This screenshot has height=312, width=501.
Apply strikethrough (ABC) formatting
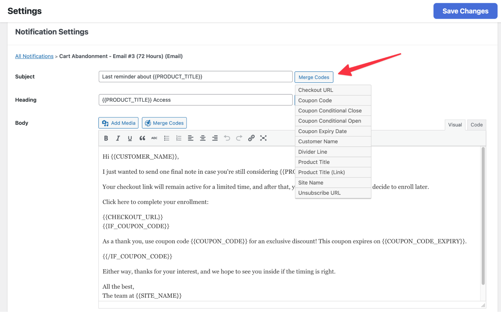154,138
